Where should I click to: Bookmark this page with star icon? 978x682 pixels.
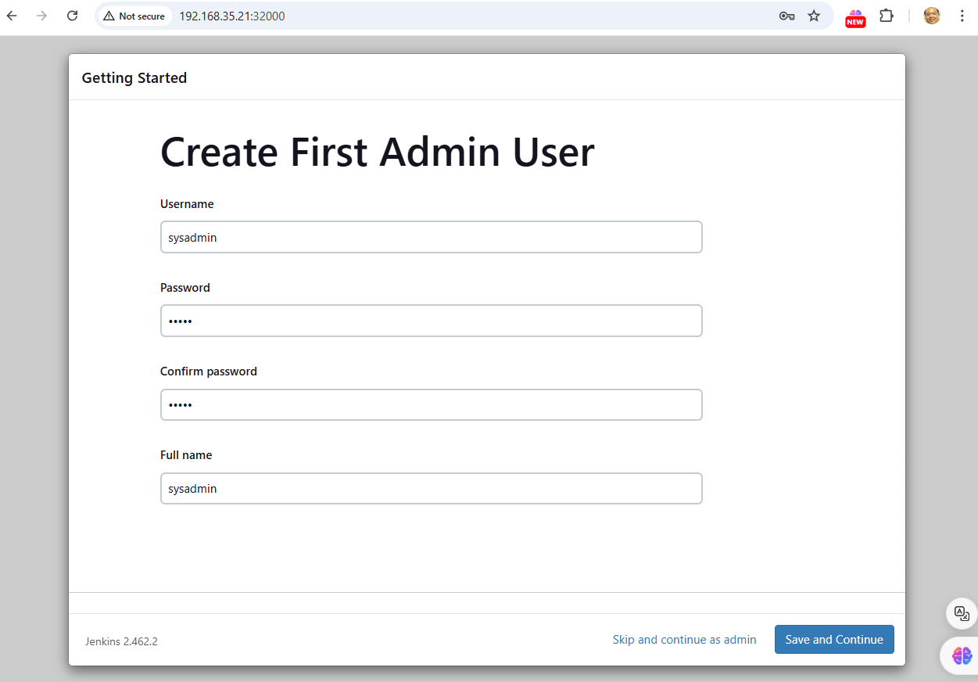(814, 16)
